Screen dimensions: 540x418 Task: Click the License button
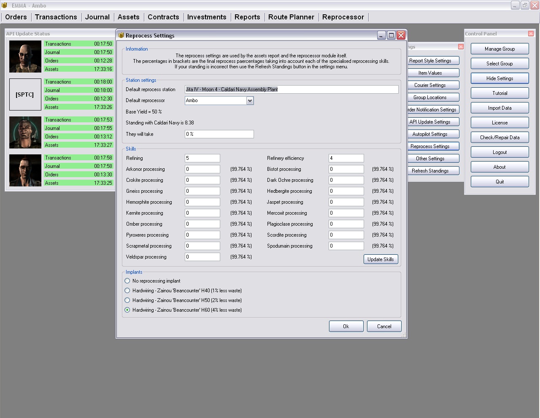click(499, 123)
